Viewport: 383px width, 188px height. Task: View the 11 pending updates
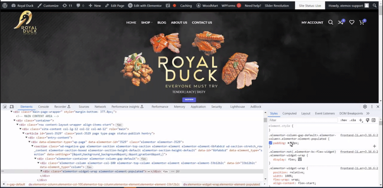coord(67,6)
